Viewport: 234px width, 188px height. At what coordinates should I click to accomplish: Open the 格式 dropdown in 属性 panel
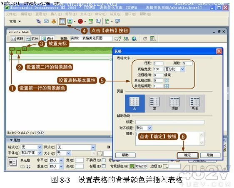40,147
